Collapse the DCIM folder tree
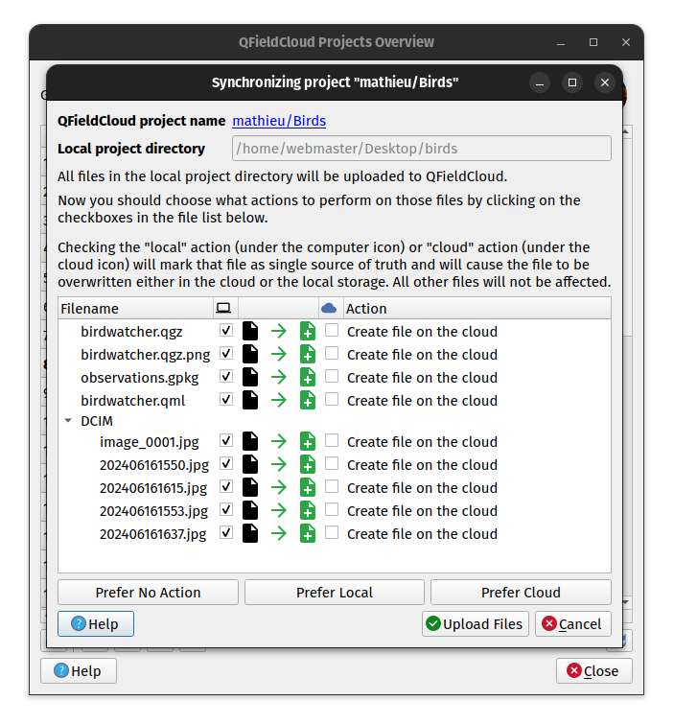Image resolution: width=674 pixels, height=724 pixels. pos(68,420)
